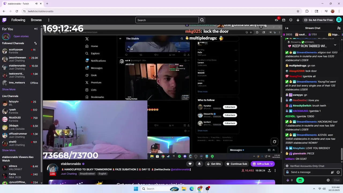Mute the tab audio speaker icon
This screenshot has width=343, height=193.
36,4
